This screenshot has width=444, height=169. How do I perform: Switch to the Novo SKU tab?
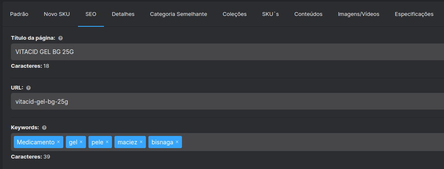(x=57, y=14)
